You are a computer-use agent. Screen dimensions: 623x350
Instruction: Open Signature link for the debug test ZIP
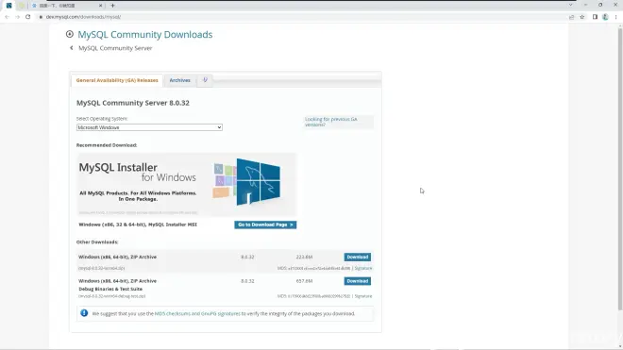(363, 296)
